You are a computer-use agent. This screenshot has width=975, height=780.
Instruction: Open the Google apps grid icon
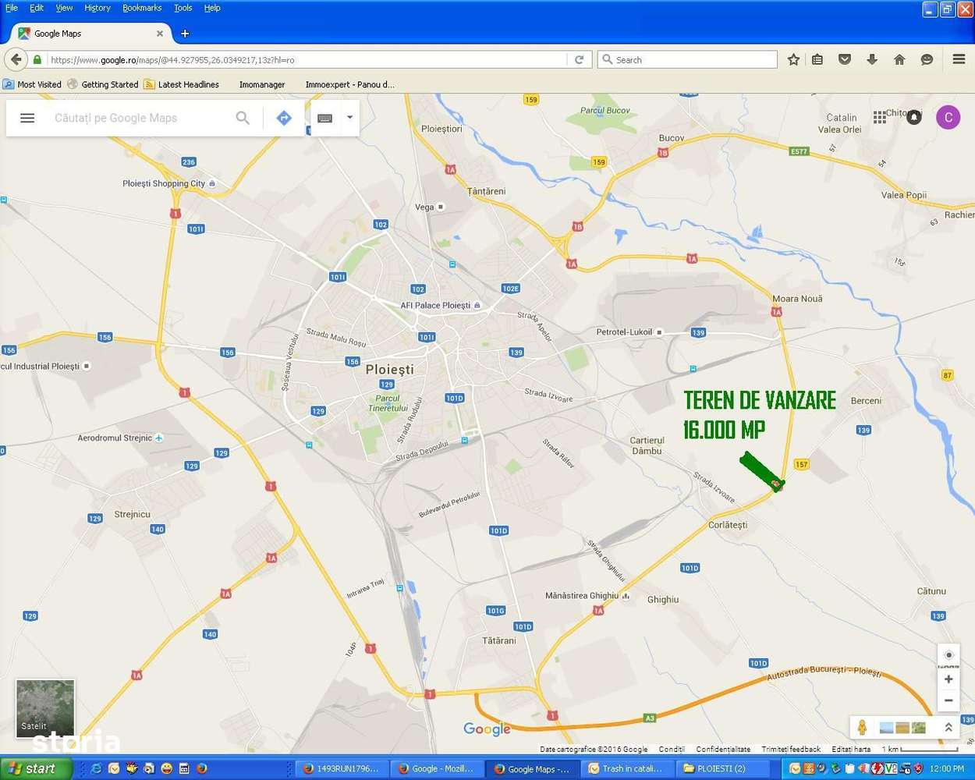coord(880,117)
